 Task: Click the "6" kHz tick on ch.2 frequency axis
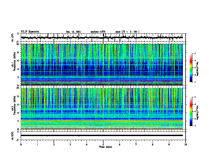[x=18, y=105]
